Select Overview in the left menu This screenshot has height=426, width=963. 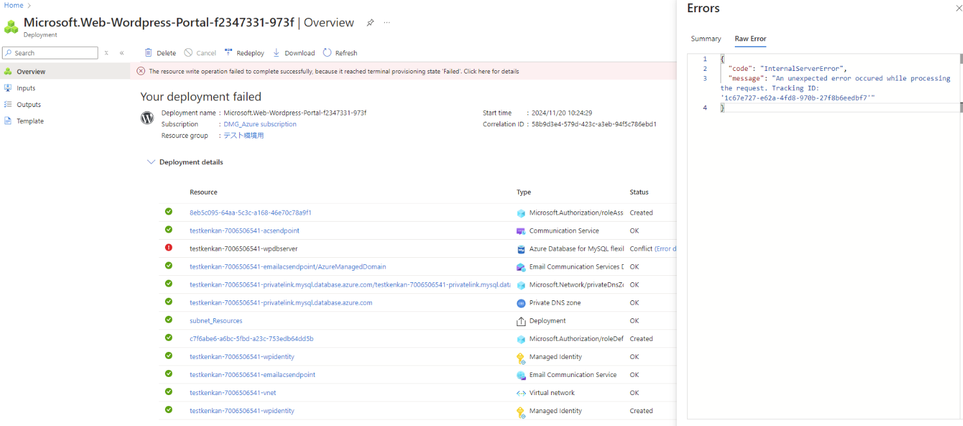[x=64, y=72]
